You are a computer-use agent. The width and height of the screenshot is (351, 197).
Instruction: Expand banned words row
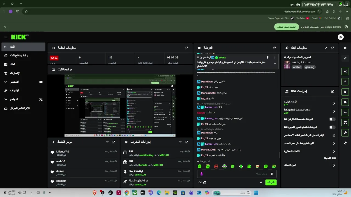pos(310,151)
